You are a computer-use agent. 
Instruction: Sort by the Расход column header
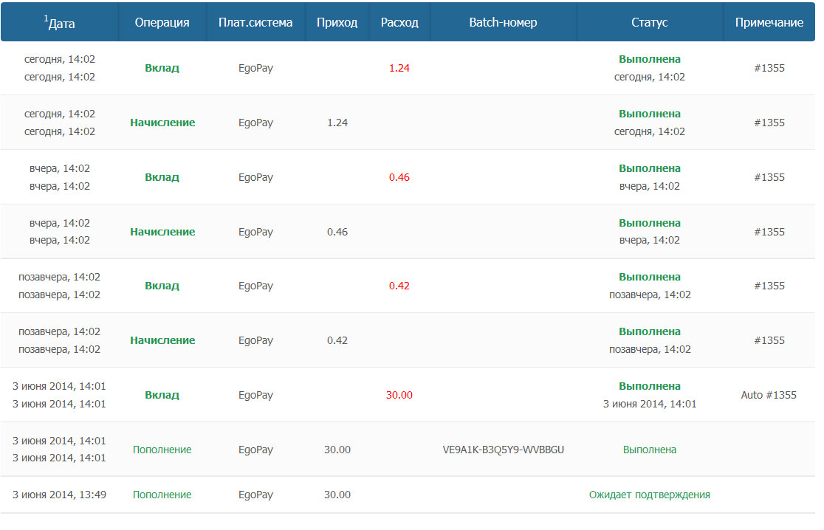click(x=399, y=22)
